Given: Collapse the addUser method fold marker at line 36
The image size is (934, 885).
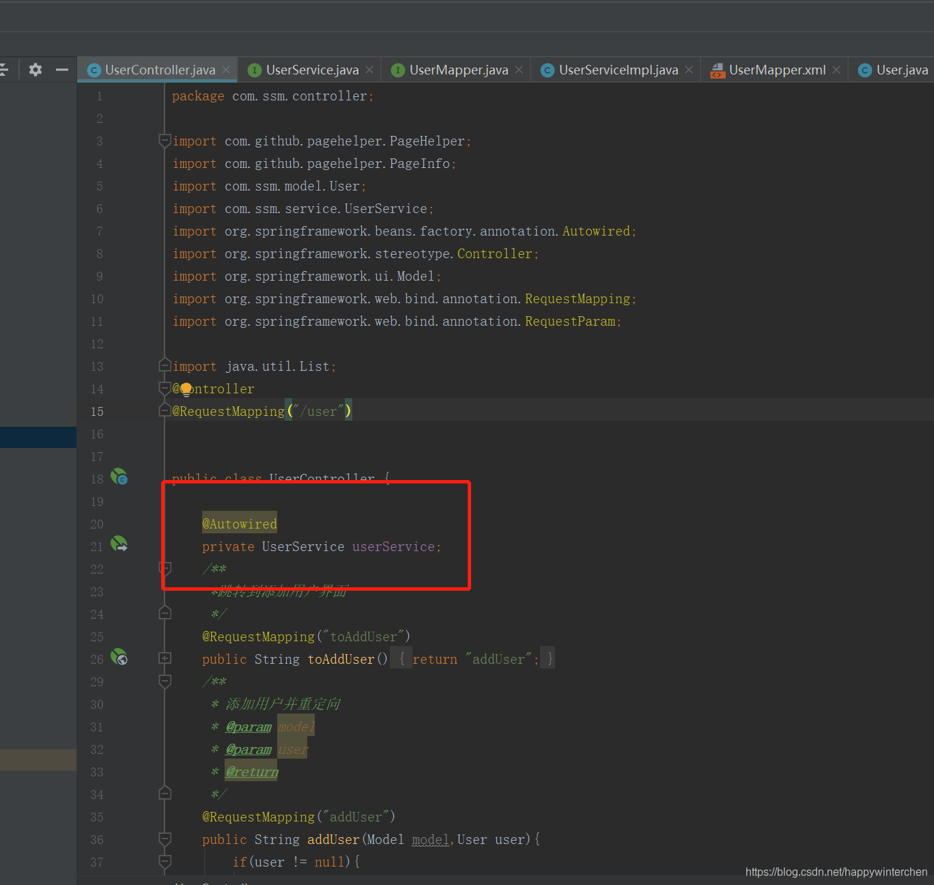Looking at the screenshot, I should tap(165, 839).
